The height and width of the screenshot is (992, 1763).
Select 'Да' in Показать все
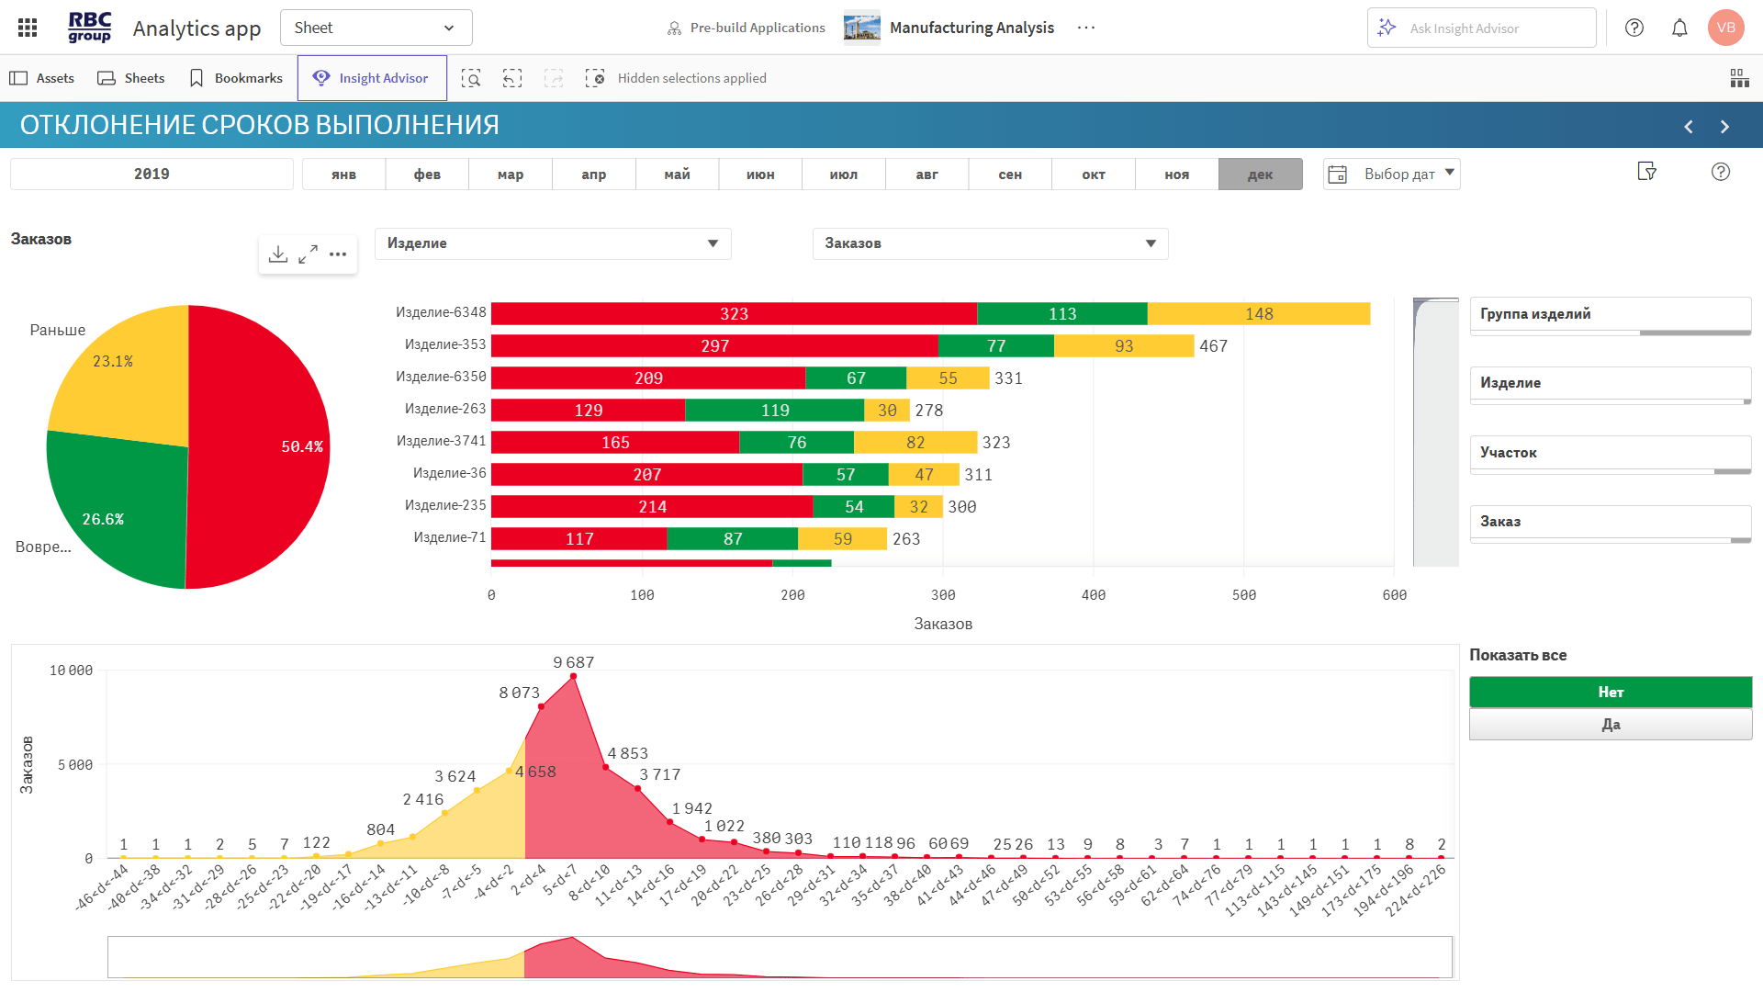point(1610,725)
